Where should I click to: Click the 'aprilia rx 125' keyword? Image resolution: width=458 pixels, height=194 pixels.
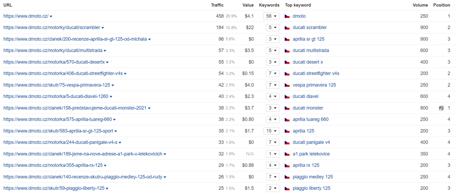pyautogui.click(x=306, y=165)
